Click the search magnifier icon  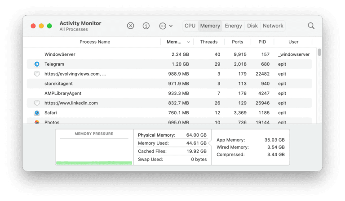click(x=311, y=26)
